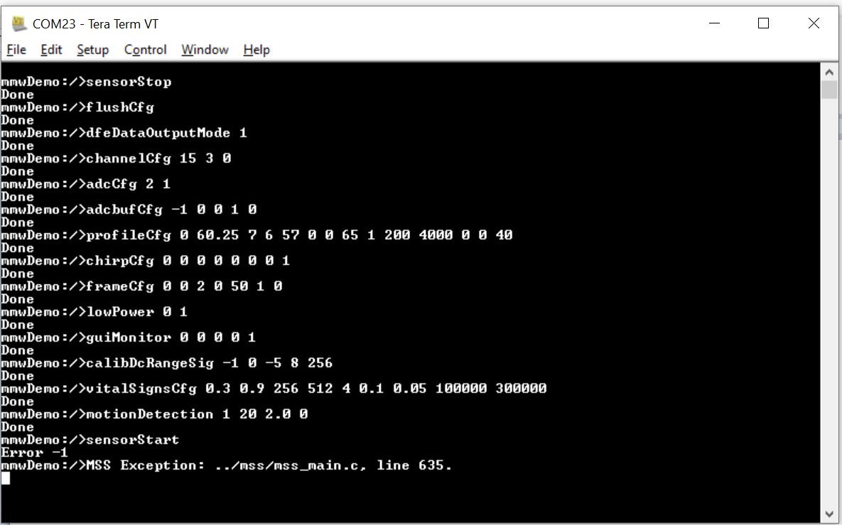Click the frameCfg 0 0 2 0 50 1 0 line
842x525 pixels.
click(x=142, y=286)
